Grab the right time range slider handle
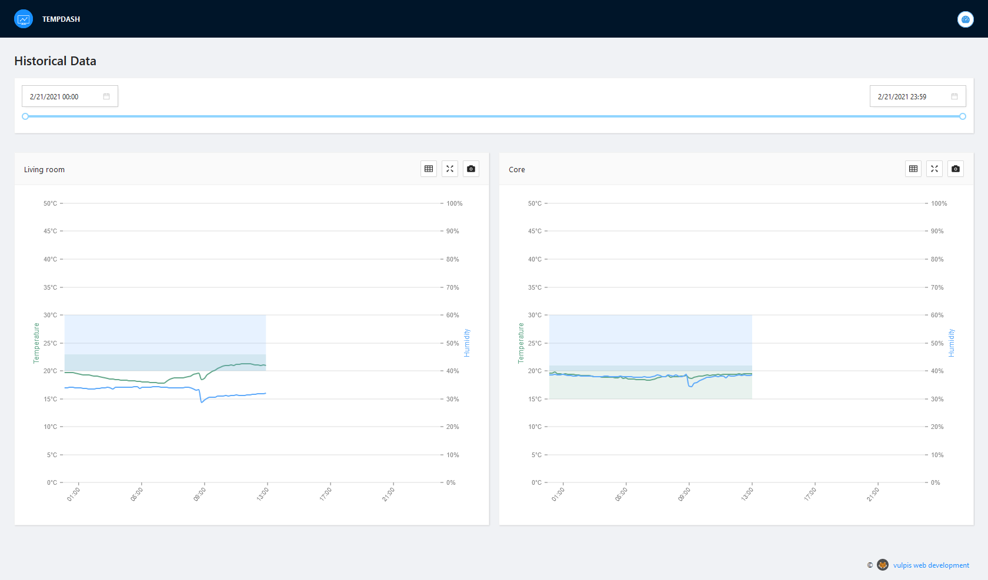This screenshot has width=988, height=580. click(x=963, y=116)
